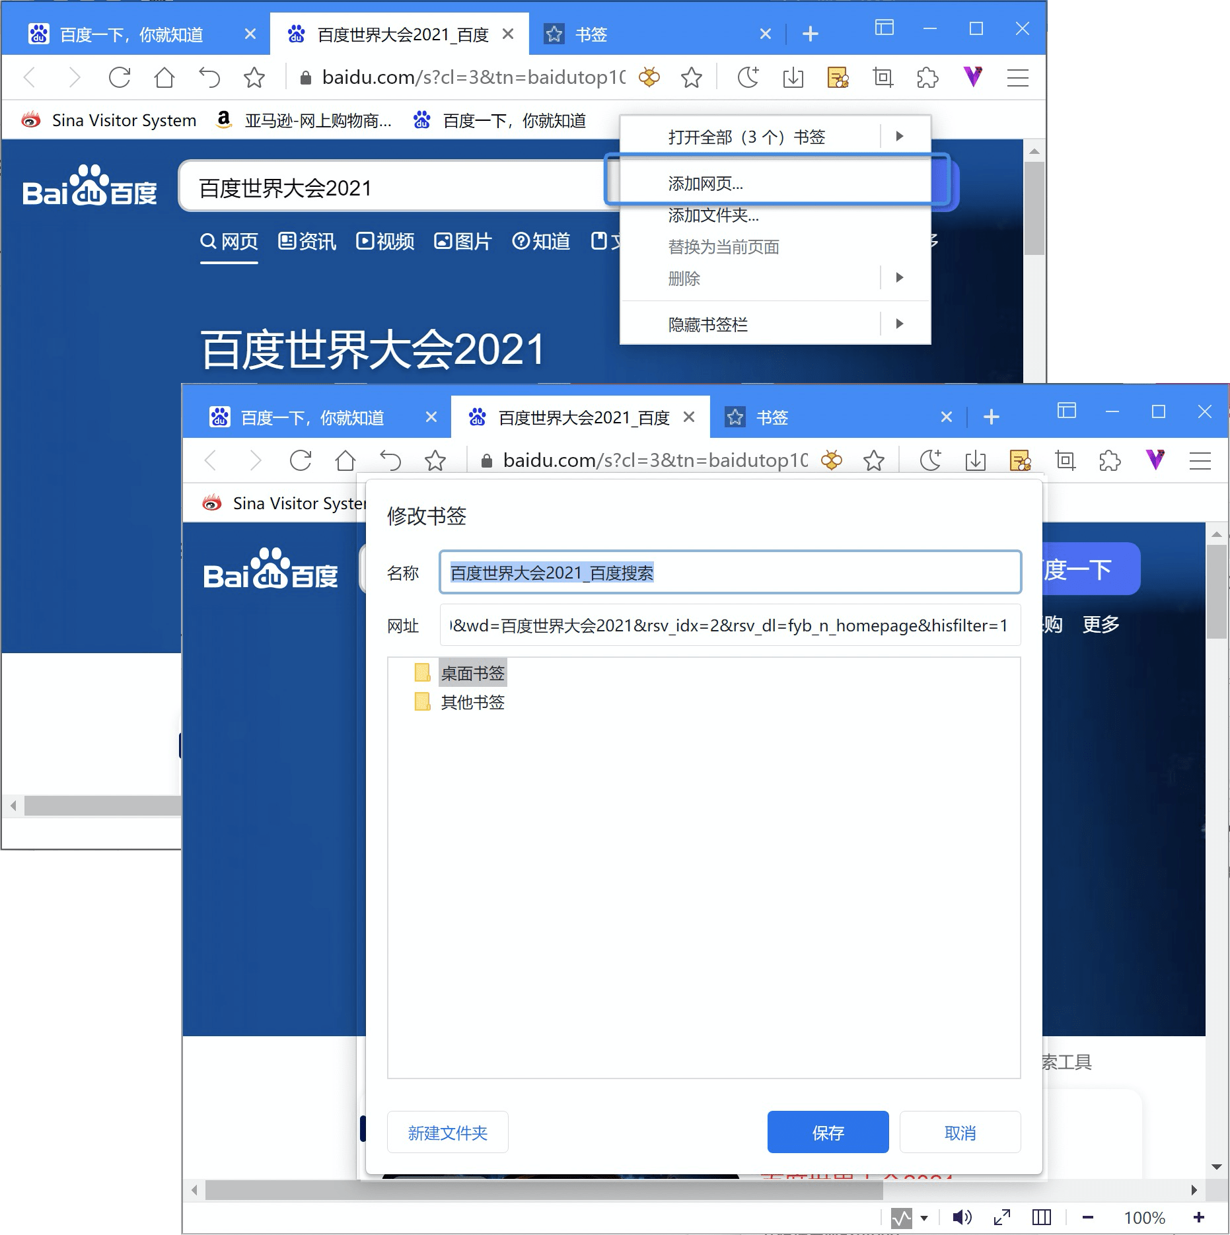The image size is (1230, 1235).
Task: Click home icon in front window toolbar
Action: pyautogui.click(x=345, y=460)
